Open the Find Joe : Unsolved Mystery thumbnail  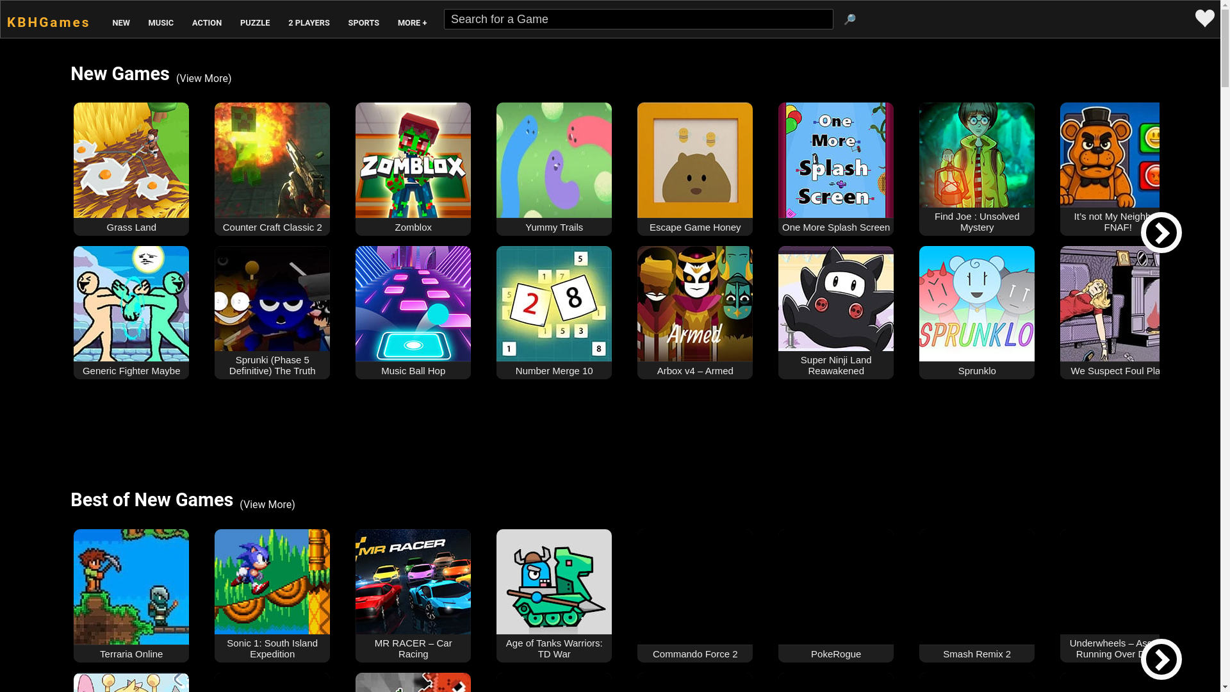(977, 155)
